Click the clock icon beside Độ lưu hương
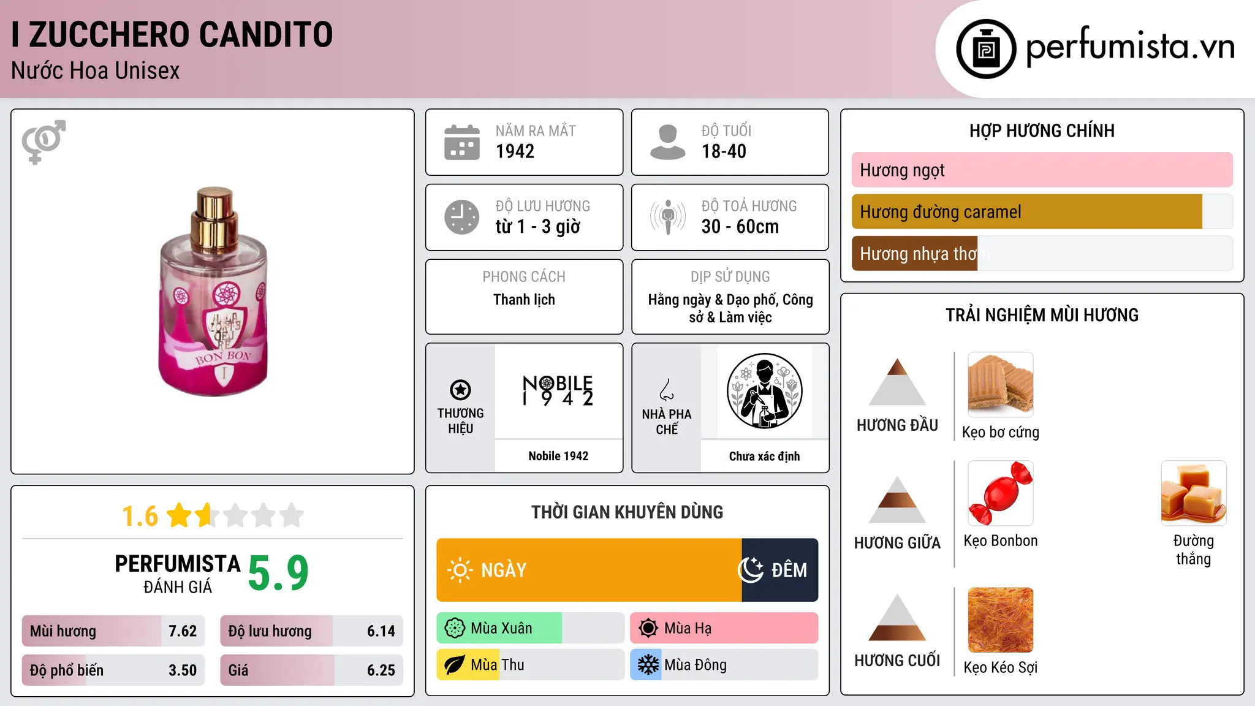The image size is (1255, 706). pyautogui.click(x=462, y=217)
